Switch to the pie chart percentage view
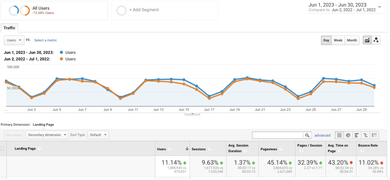 (x=348, y=135)
